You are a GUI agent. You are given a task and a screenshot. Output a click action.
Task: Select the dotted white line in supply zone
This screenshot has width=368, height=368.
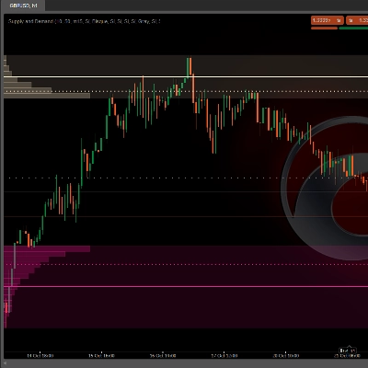(186, 91)
